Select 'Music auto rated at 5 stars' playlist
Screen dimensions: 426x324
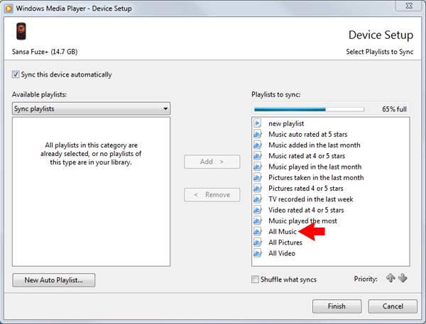pos(309,134)
